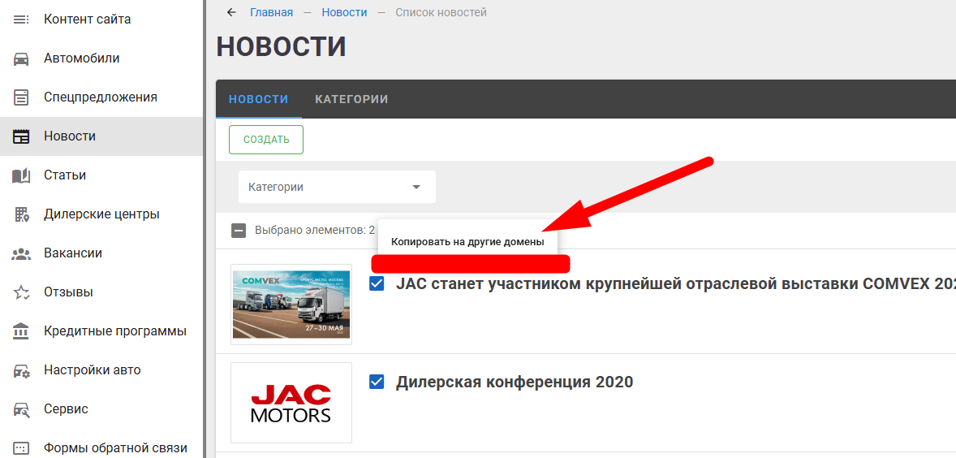Viewport: 956px width, 458px height.
Task: Click the Статьи open-book icon
Action: tap(21, 175)
